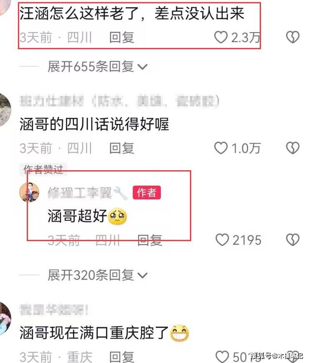Viewport: 309px width, 363px height.
Task: Like the 涵哥的四川话说得好喔 comment
Action: [220, 148]
